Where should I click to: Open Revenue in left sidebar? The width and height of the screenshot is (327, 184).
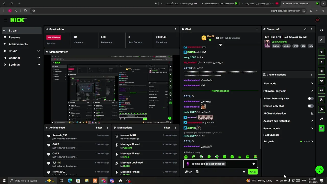pyautogui.click(x=22, y=37)
